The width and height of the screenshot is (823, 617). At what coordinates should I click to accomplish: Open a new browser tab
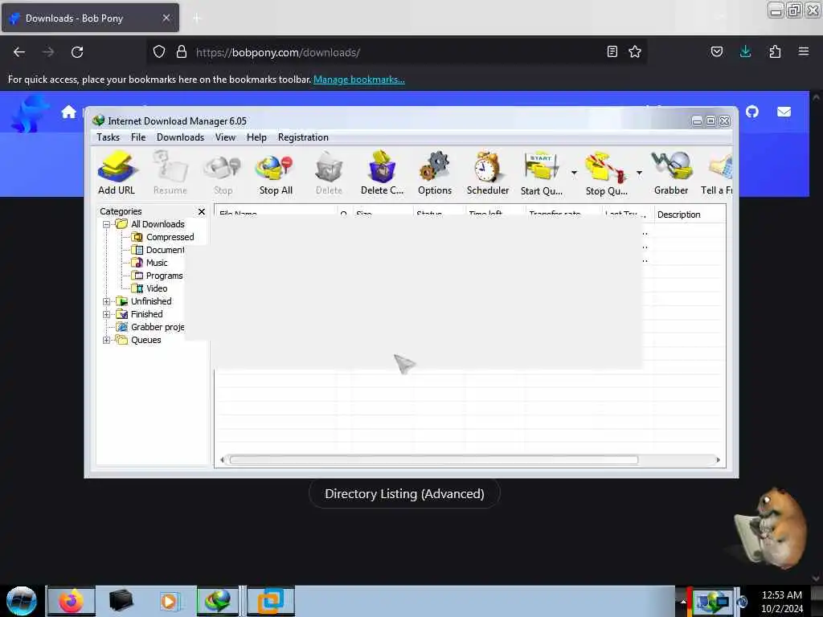[x=197, y=18]
